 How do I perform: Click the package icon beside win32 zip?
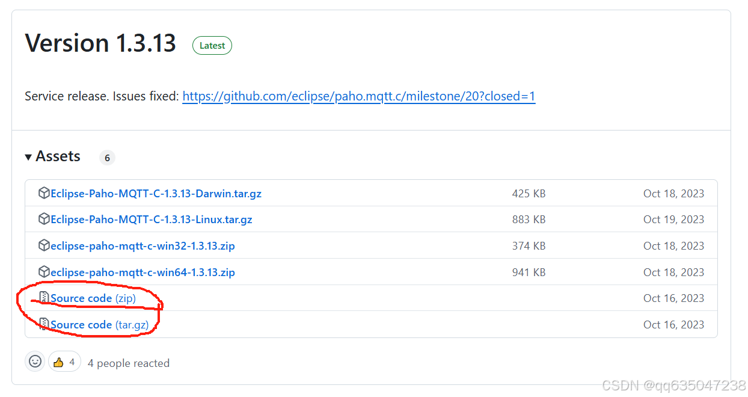pos(44,245)
